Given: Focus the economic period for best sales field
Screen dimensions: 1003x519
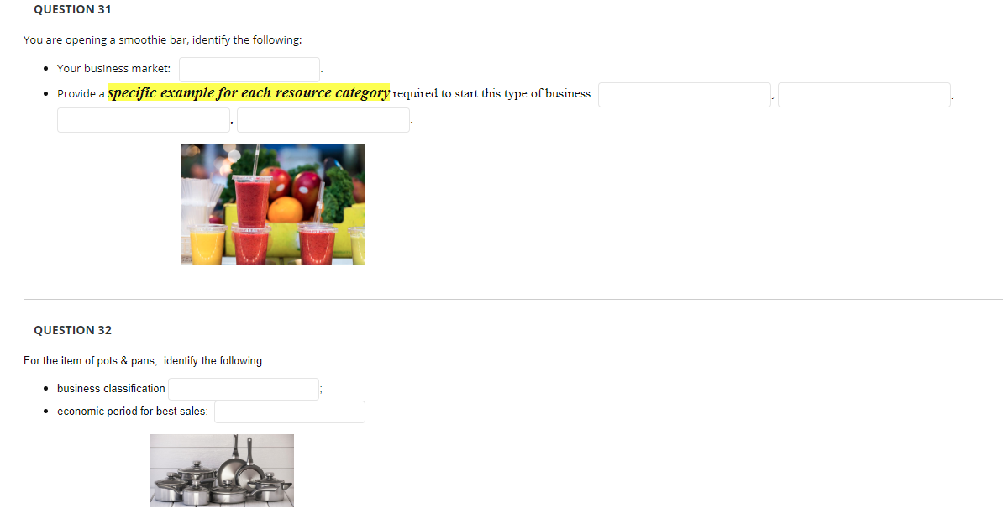Looking at the screenshot, I should click(x=290, y=412).
